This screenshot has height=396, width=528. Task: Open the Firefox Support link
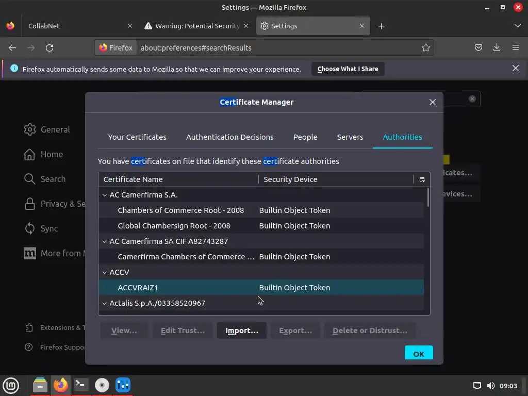pyautogui.click(x=55, y=347)
